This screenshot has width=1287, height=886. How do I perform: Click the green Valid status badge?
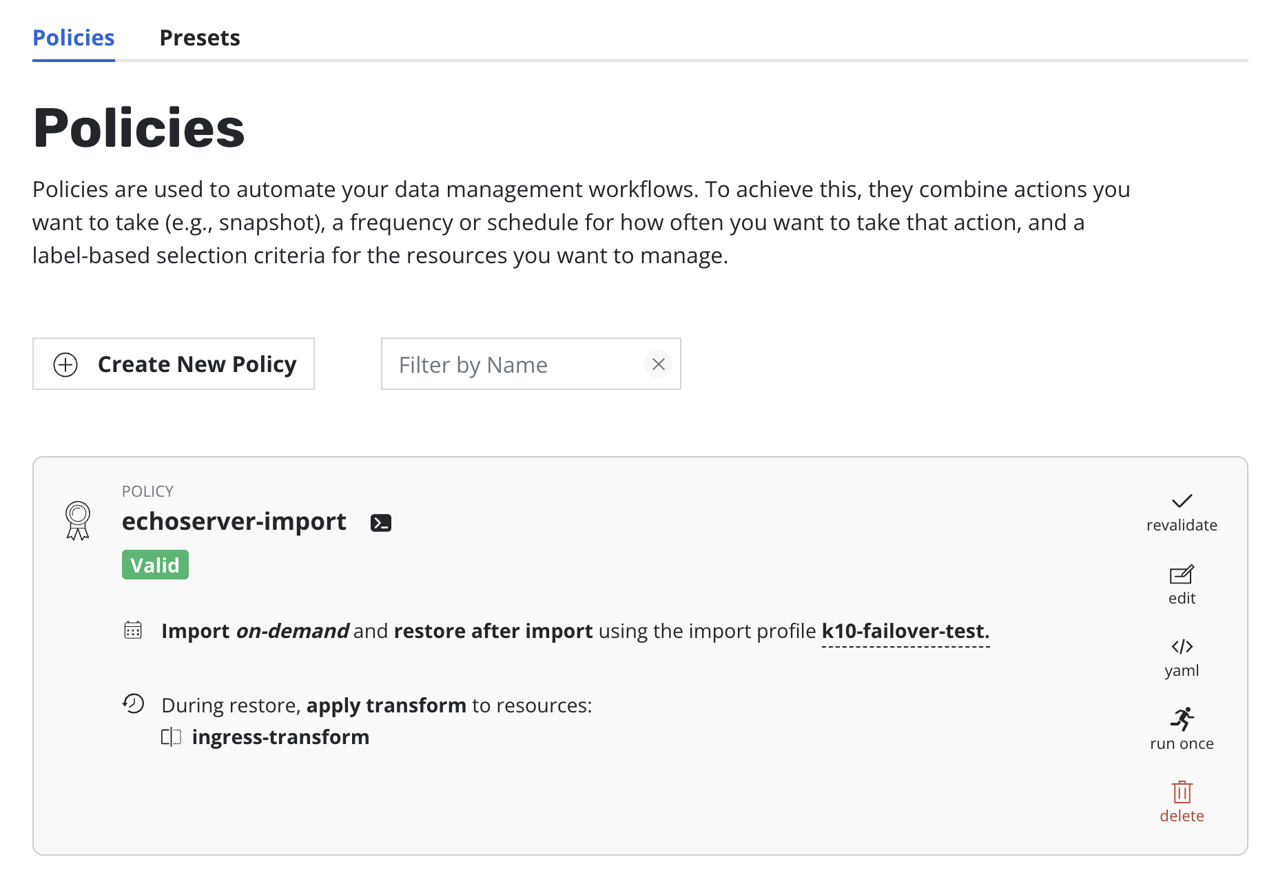155,565
